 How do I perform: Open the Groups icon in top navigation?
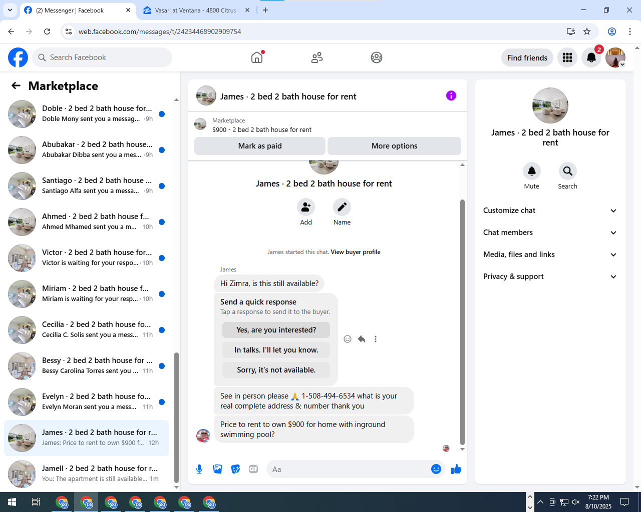click(x=377, y=57)
